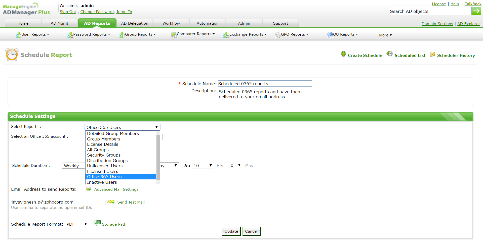Open the hour dropdown showing 10
The height and width of the screenshot is (247, 484).
[x=203, y=166]
